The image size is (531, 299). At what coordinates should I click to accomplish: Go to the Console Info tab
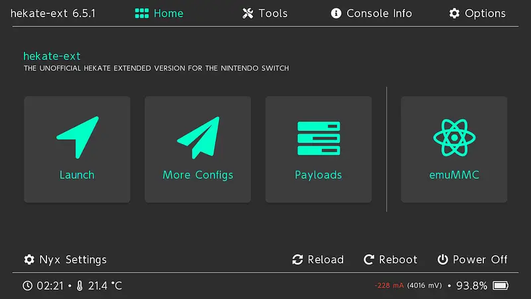[371, 13]
